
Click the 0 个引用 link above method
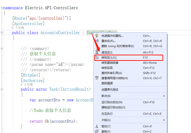(x=26, y=85)
